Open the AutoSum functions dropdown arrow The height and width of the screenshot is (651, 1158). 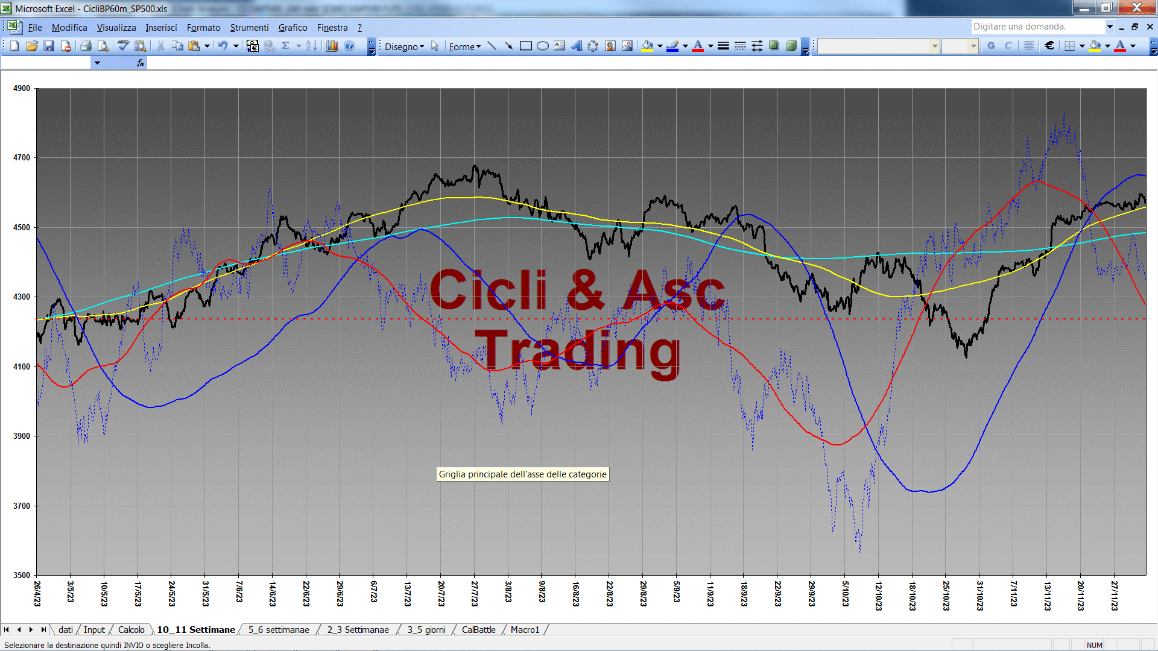pyautogui.click(x=299, y=46)
